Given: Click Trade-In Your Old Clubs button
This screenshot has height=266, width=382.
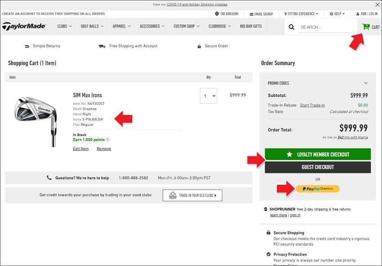Looking at the screenshot, I should 192,195.
